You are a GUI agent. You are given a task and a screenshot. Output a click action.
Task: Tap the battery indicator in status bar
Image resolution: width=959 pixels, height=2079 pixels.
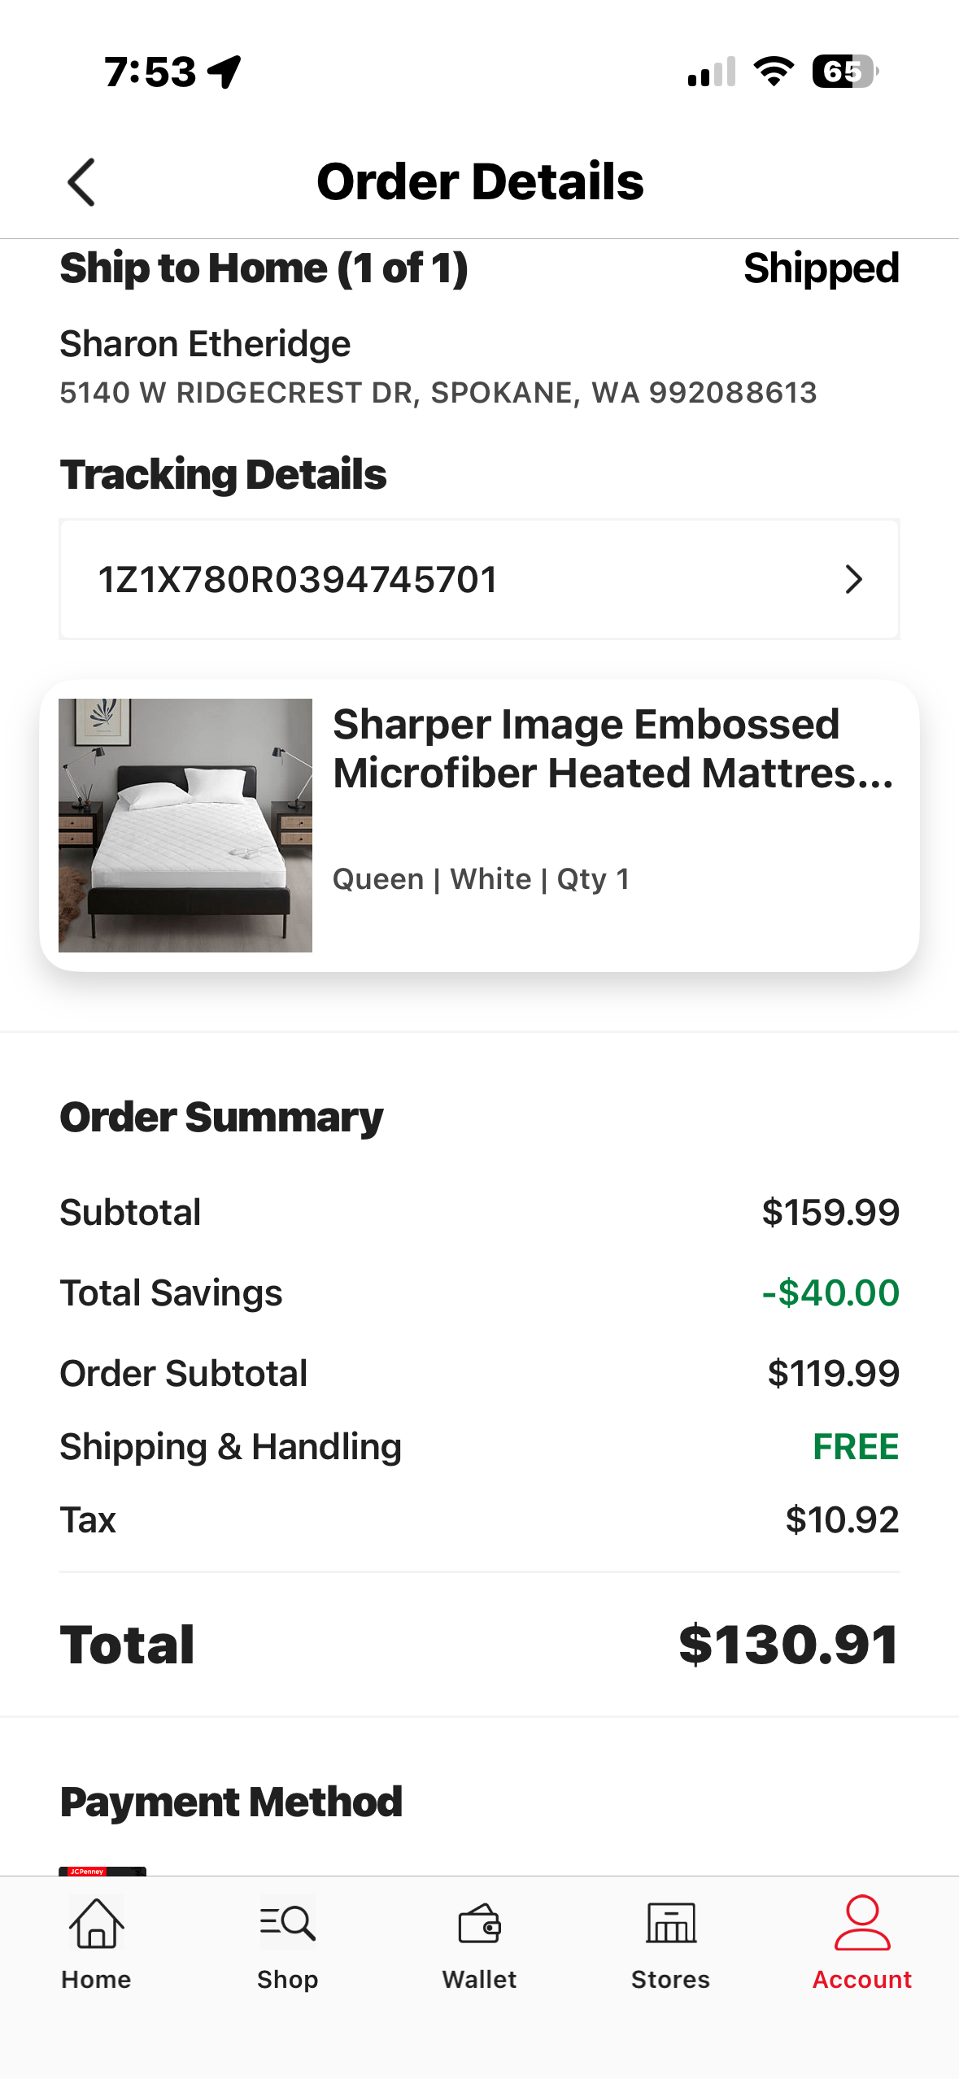pos(845,72)
